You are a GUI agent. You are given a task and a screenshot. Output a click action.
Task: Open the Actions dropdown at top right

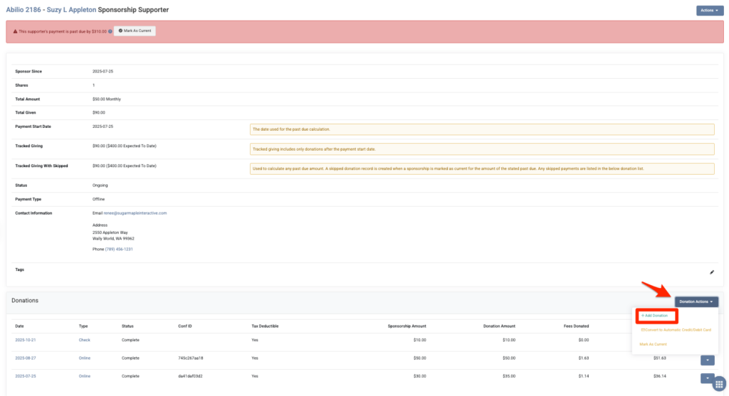tap(709, 11)
